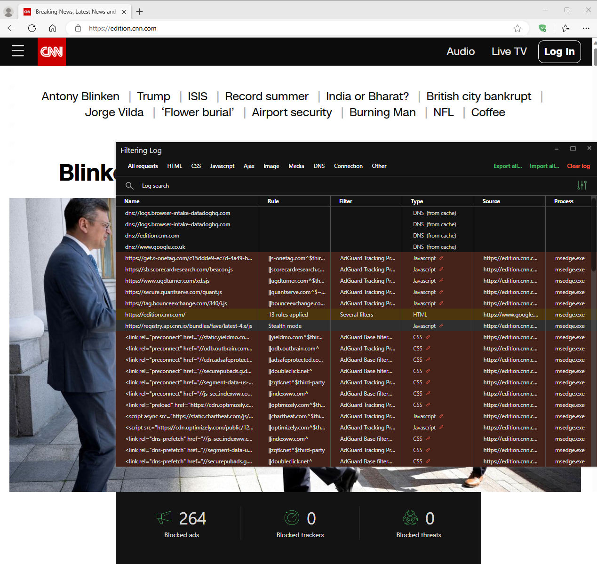The height and width of the screenshot is (564, 597).
Task: Open the filtering log settings sliders icon
Action: point(582,185)
